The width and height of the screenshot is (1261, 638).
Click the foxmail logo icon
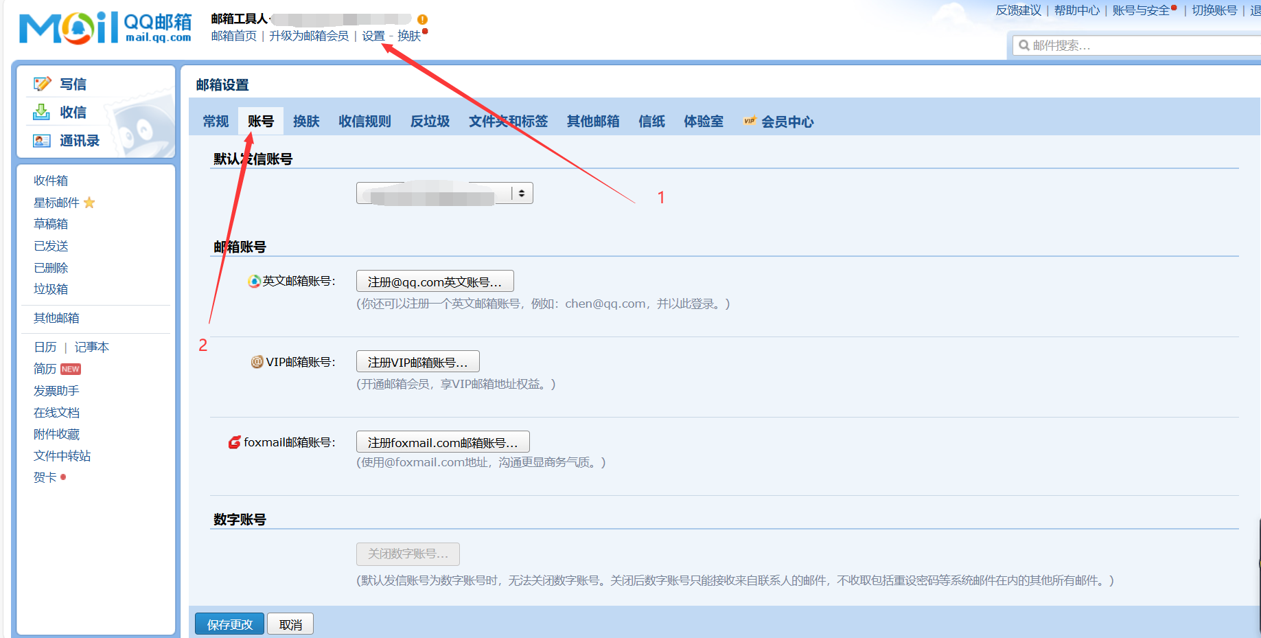[x=234, y=442]
